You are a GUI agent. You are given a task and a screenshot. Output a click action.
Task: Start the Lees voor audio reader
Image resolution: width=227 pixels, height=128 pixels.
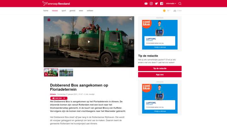(59, 98)
